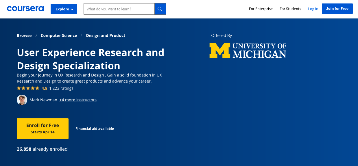This screenshot has width=358, height=166.
Task: Click the Coursera logo
Action: coord(25,9)
